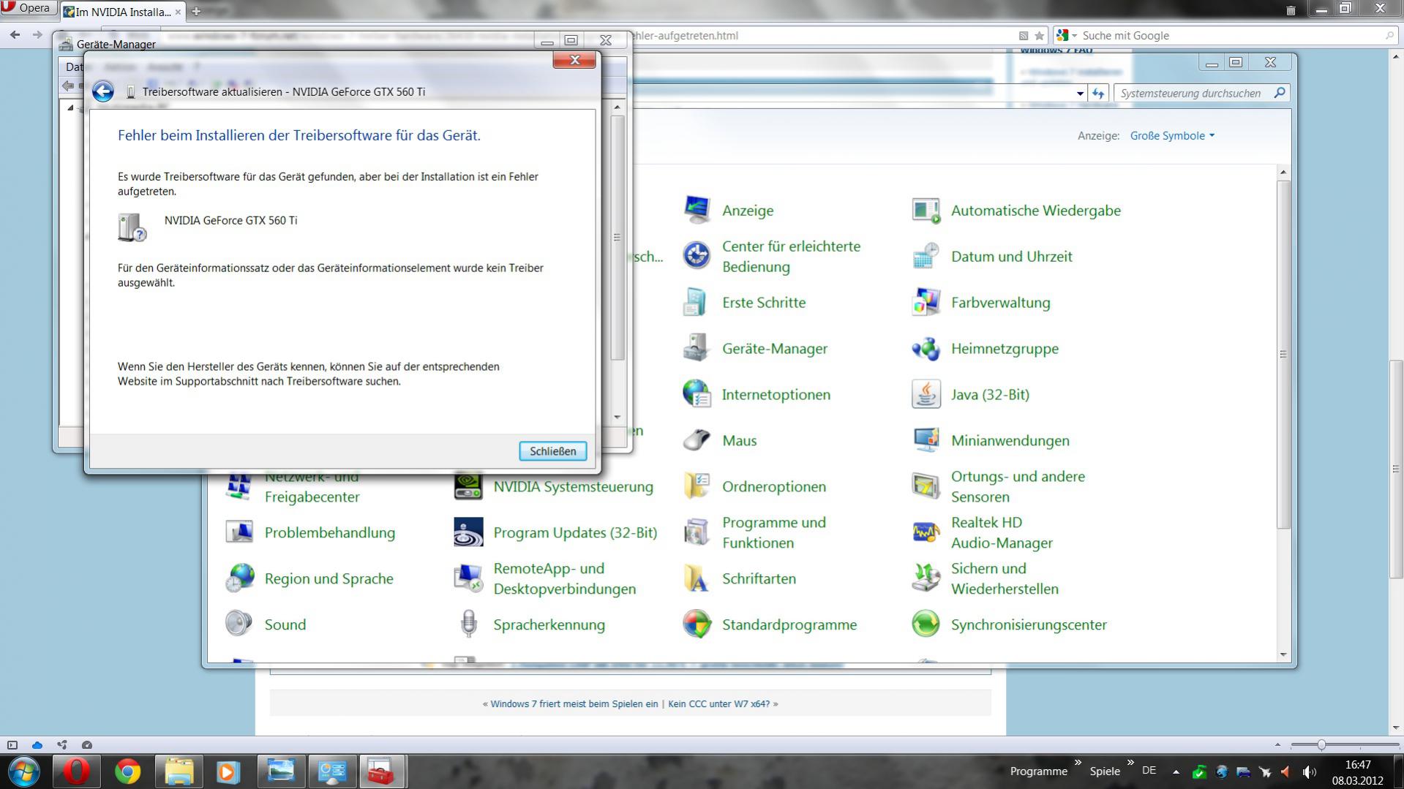The height and width of the screenshot is (789, 1404).
Task: Open the taskbar clock showing 16:47
Action: point(1358,772)
